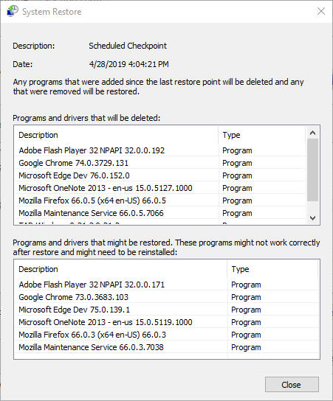This screenshot has width=333, height=401.
Task: Click the deleted-programs list down arrow
Action: click(x=312, y=218)
